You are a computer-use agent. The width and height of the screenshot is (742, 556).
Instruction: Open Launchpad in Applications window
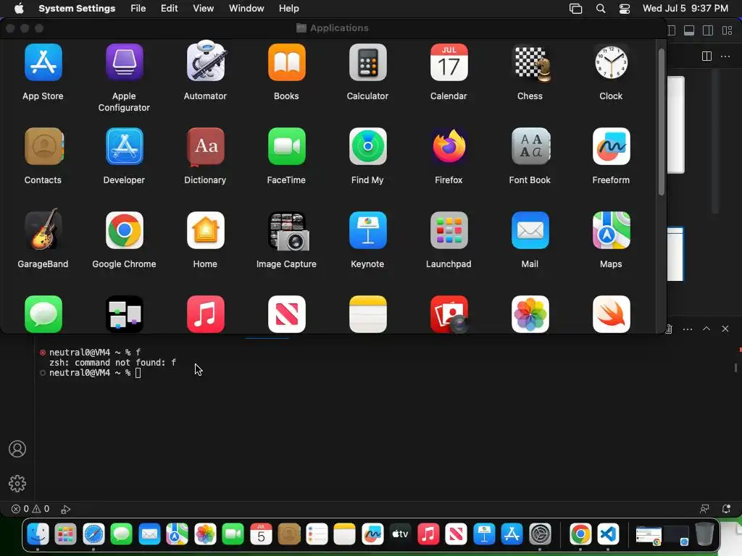[x=449, y=230]
